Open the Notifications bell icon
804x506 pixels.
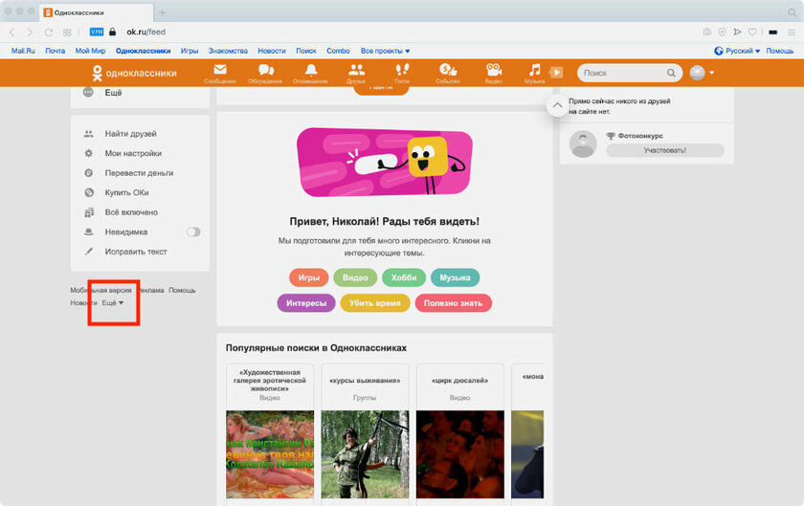(x=311, y=70)
